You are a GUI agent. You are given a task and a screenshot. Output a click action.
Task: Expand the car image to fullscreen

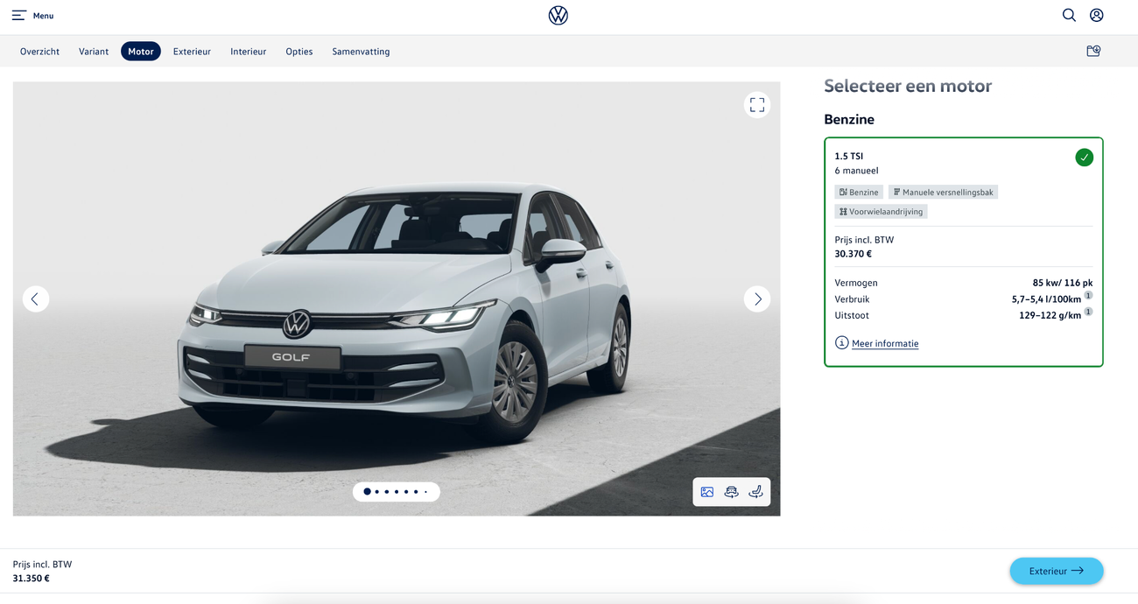(x=757, y=105)
